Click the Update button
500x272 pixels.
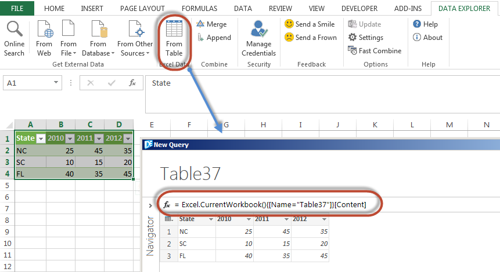click(x=365, y=24)
